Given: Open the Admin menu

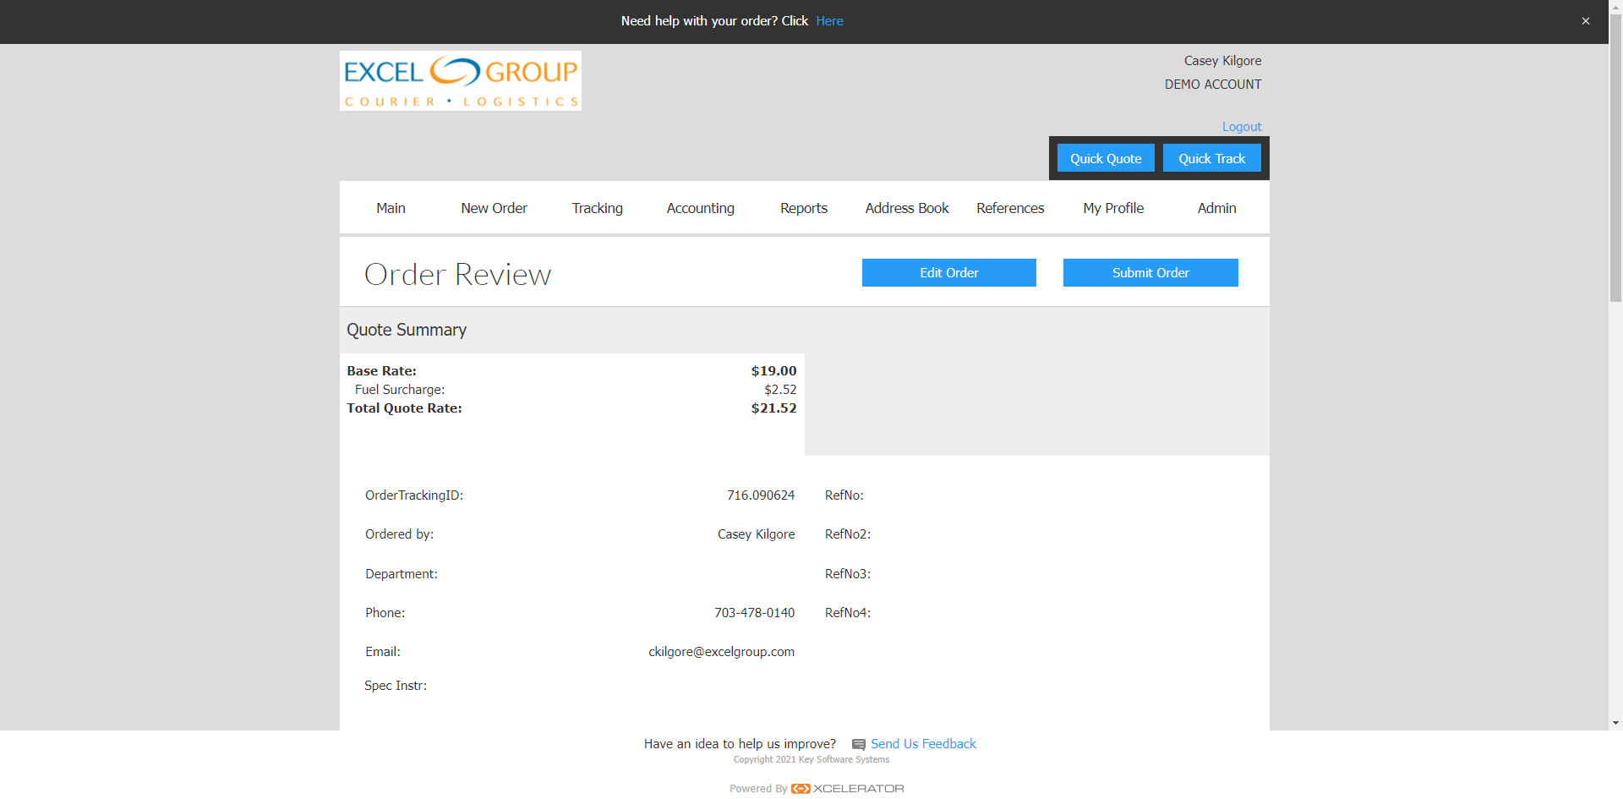Looking at the screenshot, I should point(1216,208).
